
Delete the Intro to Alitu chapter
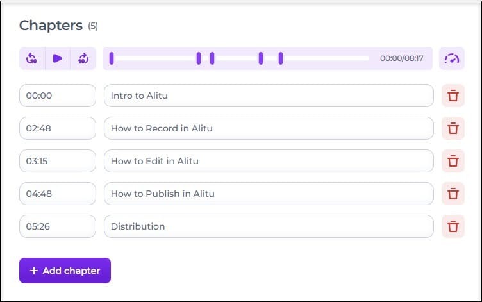click(x=453, y=96)
